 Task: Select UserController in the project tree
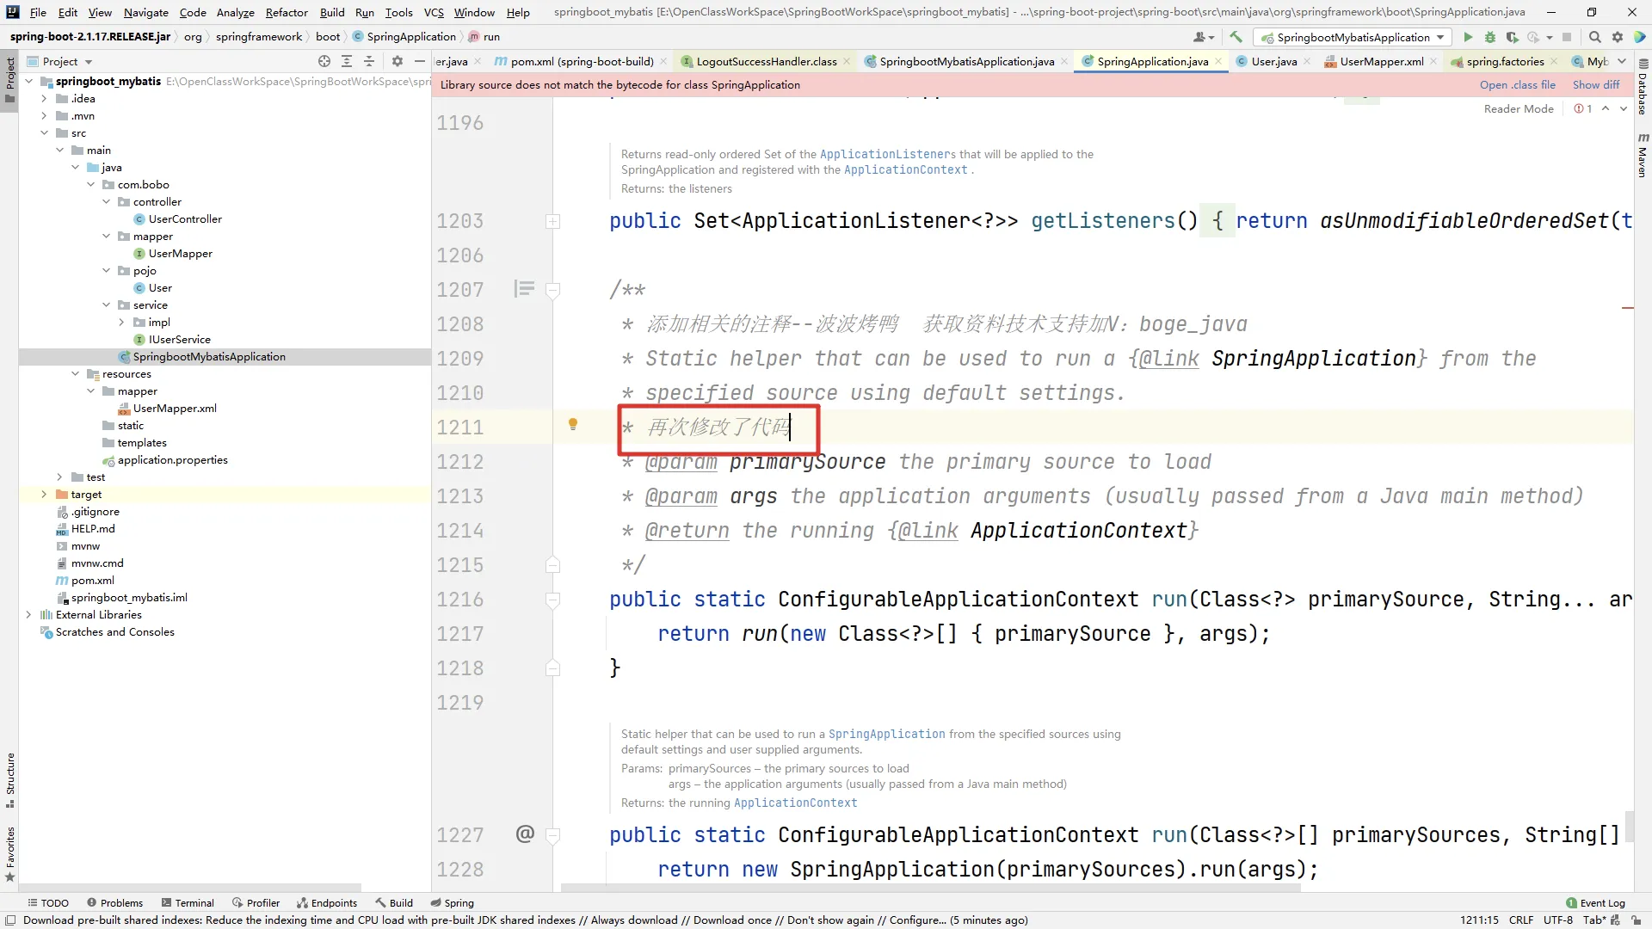pyautogui.click(x=185, y=218)
